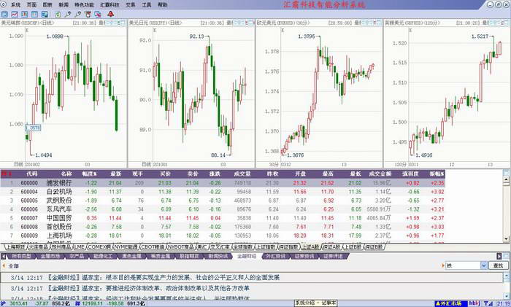Select the 金融财经 news category tab
The image size is (511, 307).
247,256
